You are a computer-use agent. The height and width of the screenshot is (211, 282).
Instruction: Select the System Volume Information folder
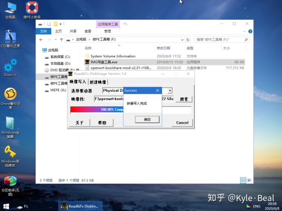click(x=113, y=56)
